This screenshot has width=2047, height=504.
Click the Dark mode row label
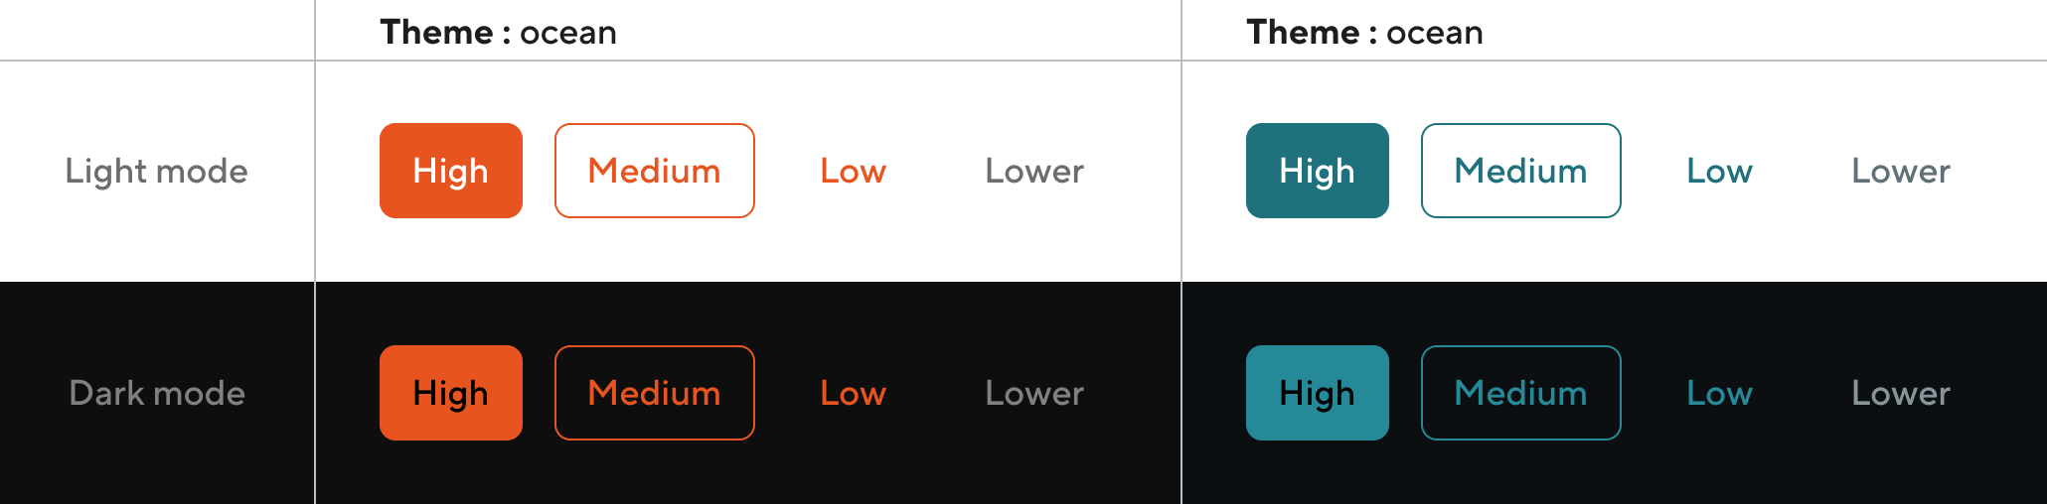(157, 393)
